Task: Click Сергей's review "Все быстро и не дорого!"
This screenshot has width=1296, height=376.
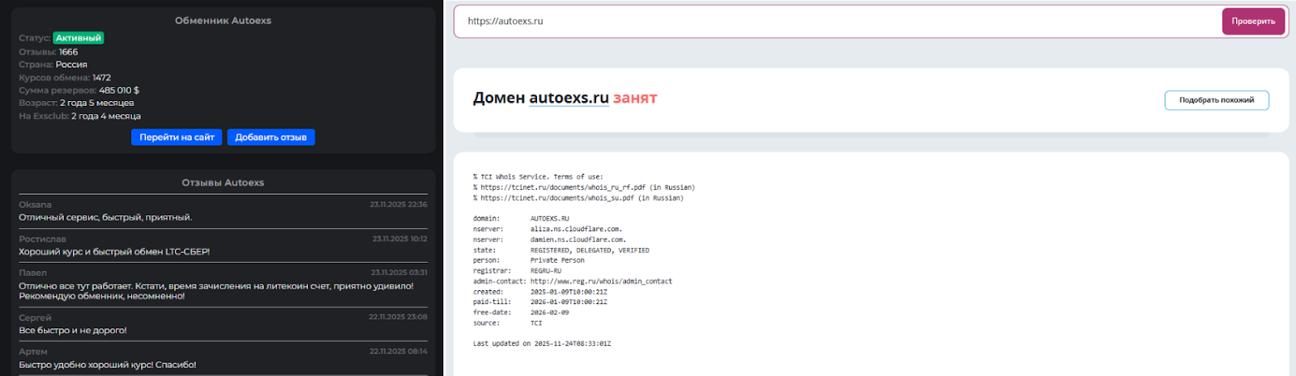Action: 73,330
